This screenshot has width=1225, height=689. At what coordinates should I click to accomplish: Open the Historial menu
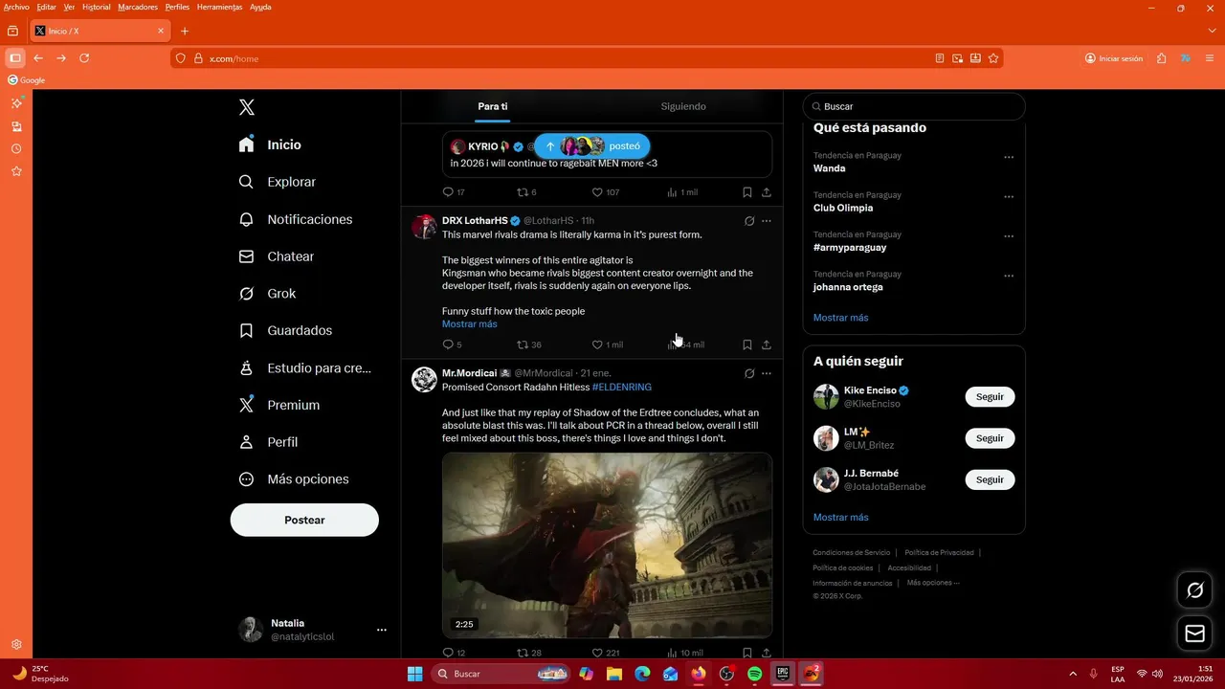tap(97, 7)
